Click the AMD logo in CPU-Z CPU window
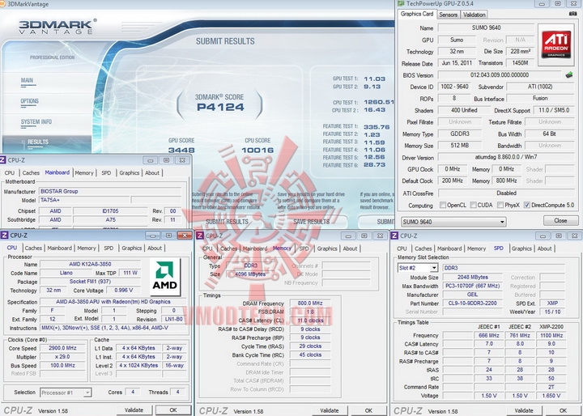The image size is (583, 416). [x=164, y=278]
